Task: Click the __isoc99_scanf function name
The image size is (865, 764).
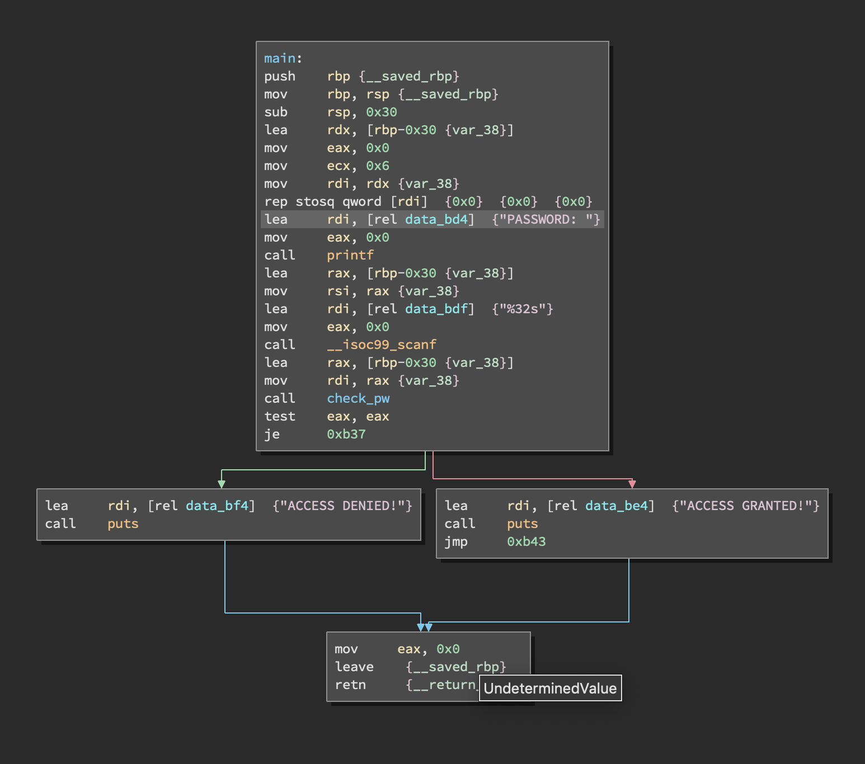Action: point(381,345)
